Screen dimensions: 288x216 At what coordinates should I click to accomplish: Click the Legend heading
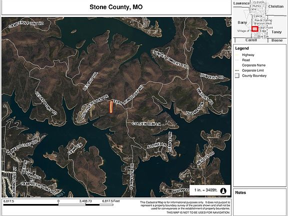242,48
